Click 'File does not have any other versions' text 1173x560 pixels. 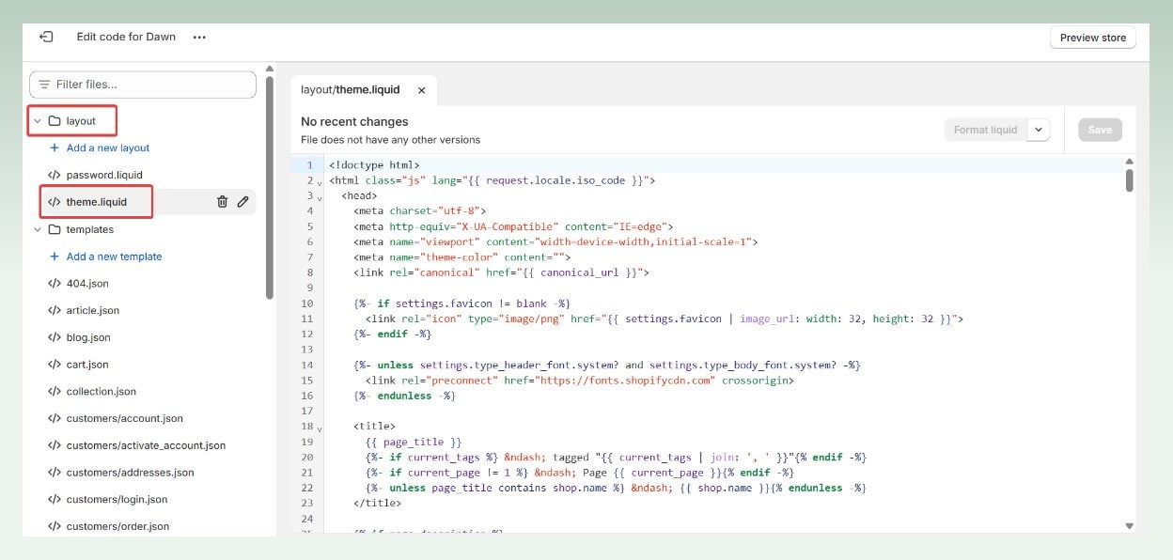390,140
